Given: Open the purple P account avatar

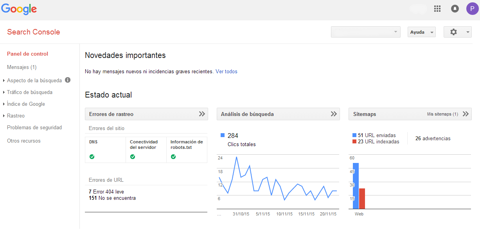Looking at the screenshot, I should 472,9.
